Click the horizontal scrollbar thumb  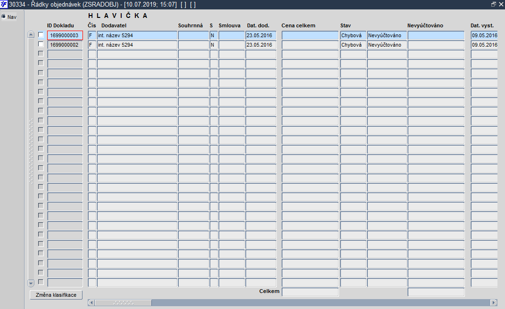123,302
